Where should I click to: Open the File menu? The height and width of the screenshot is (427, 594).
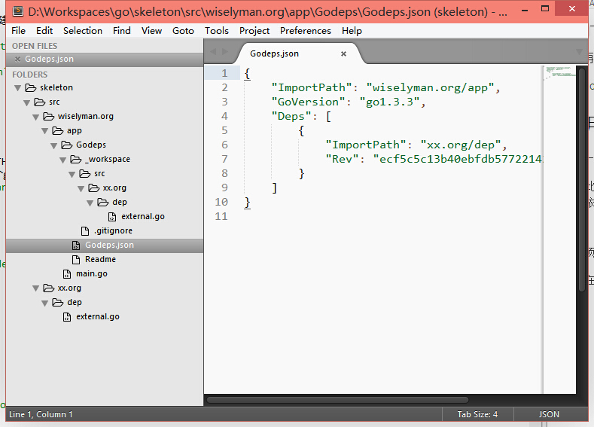click(18, 31)
